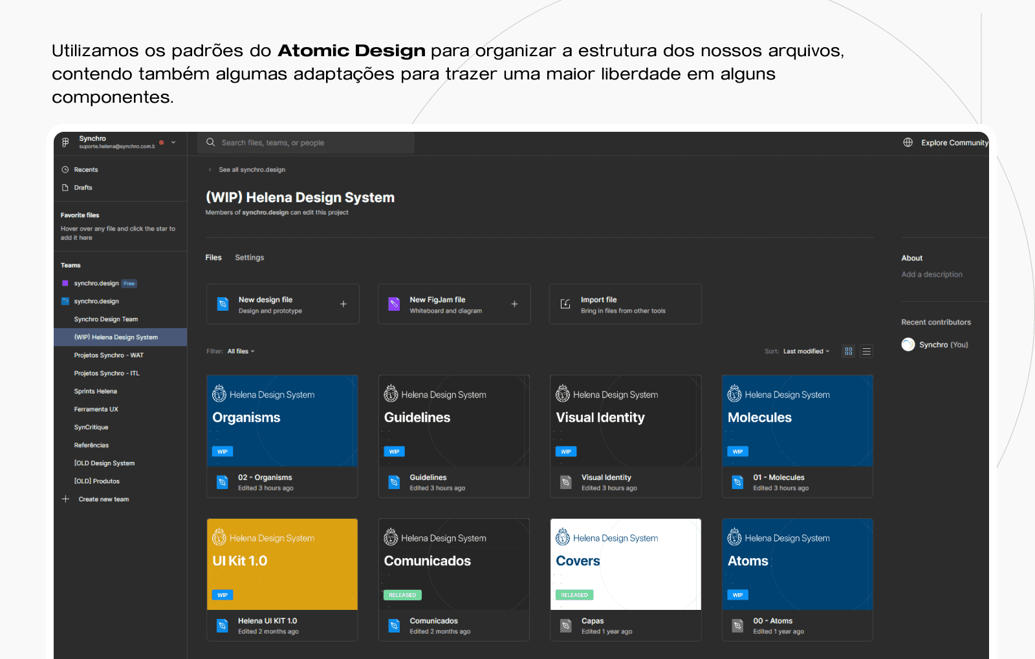Click the file icon beside Visual Identity
The height and width of the screenshot is (659, 1035).
[566, 482]
